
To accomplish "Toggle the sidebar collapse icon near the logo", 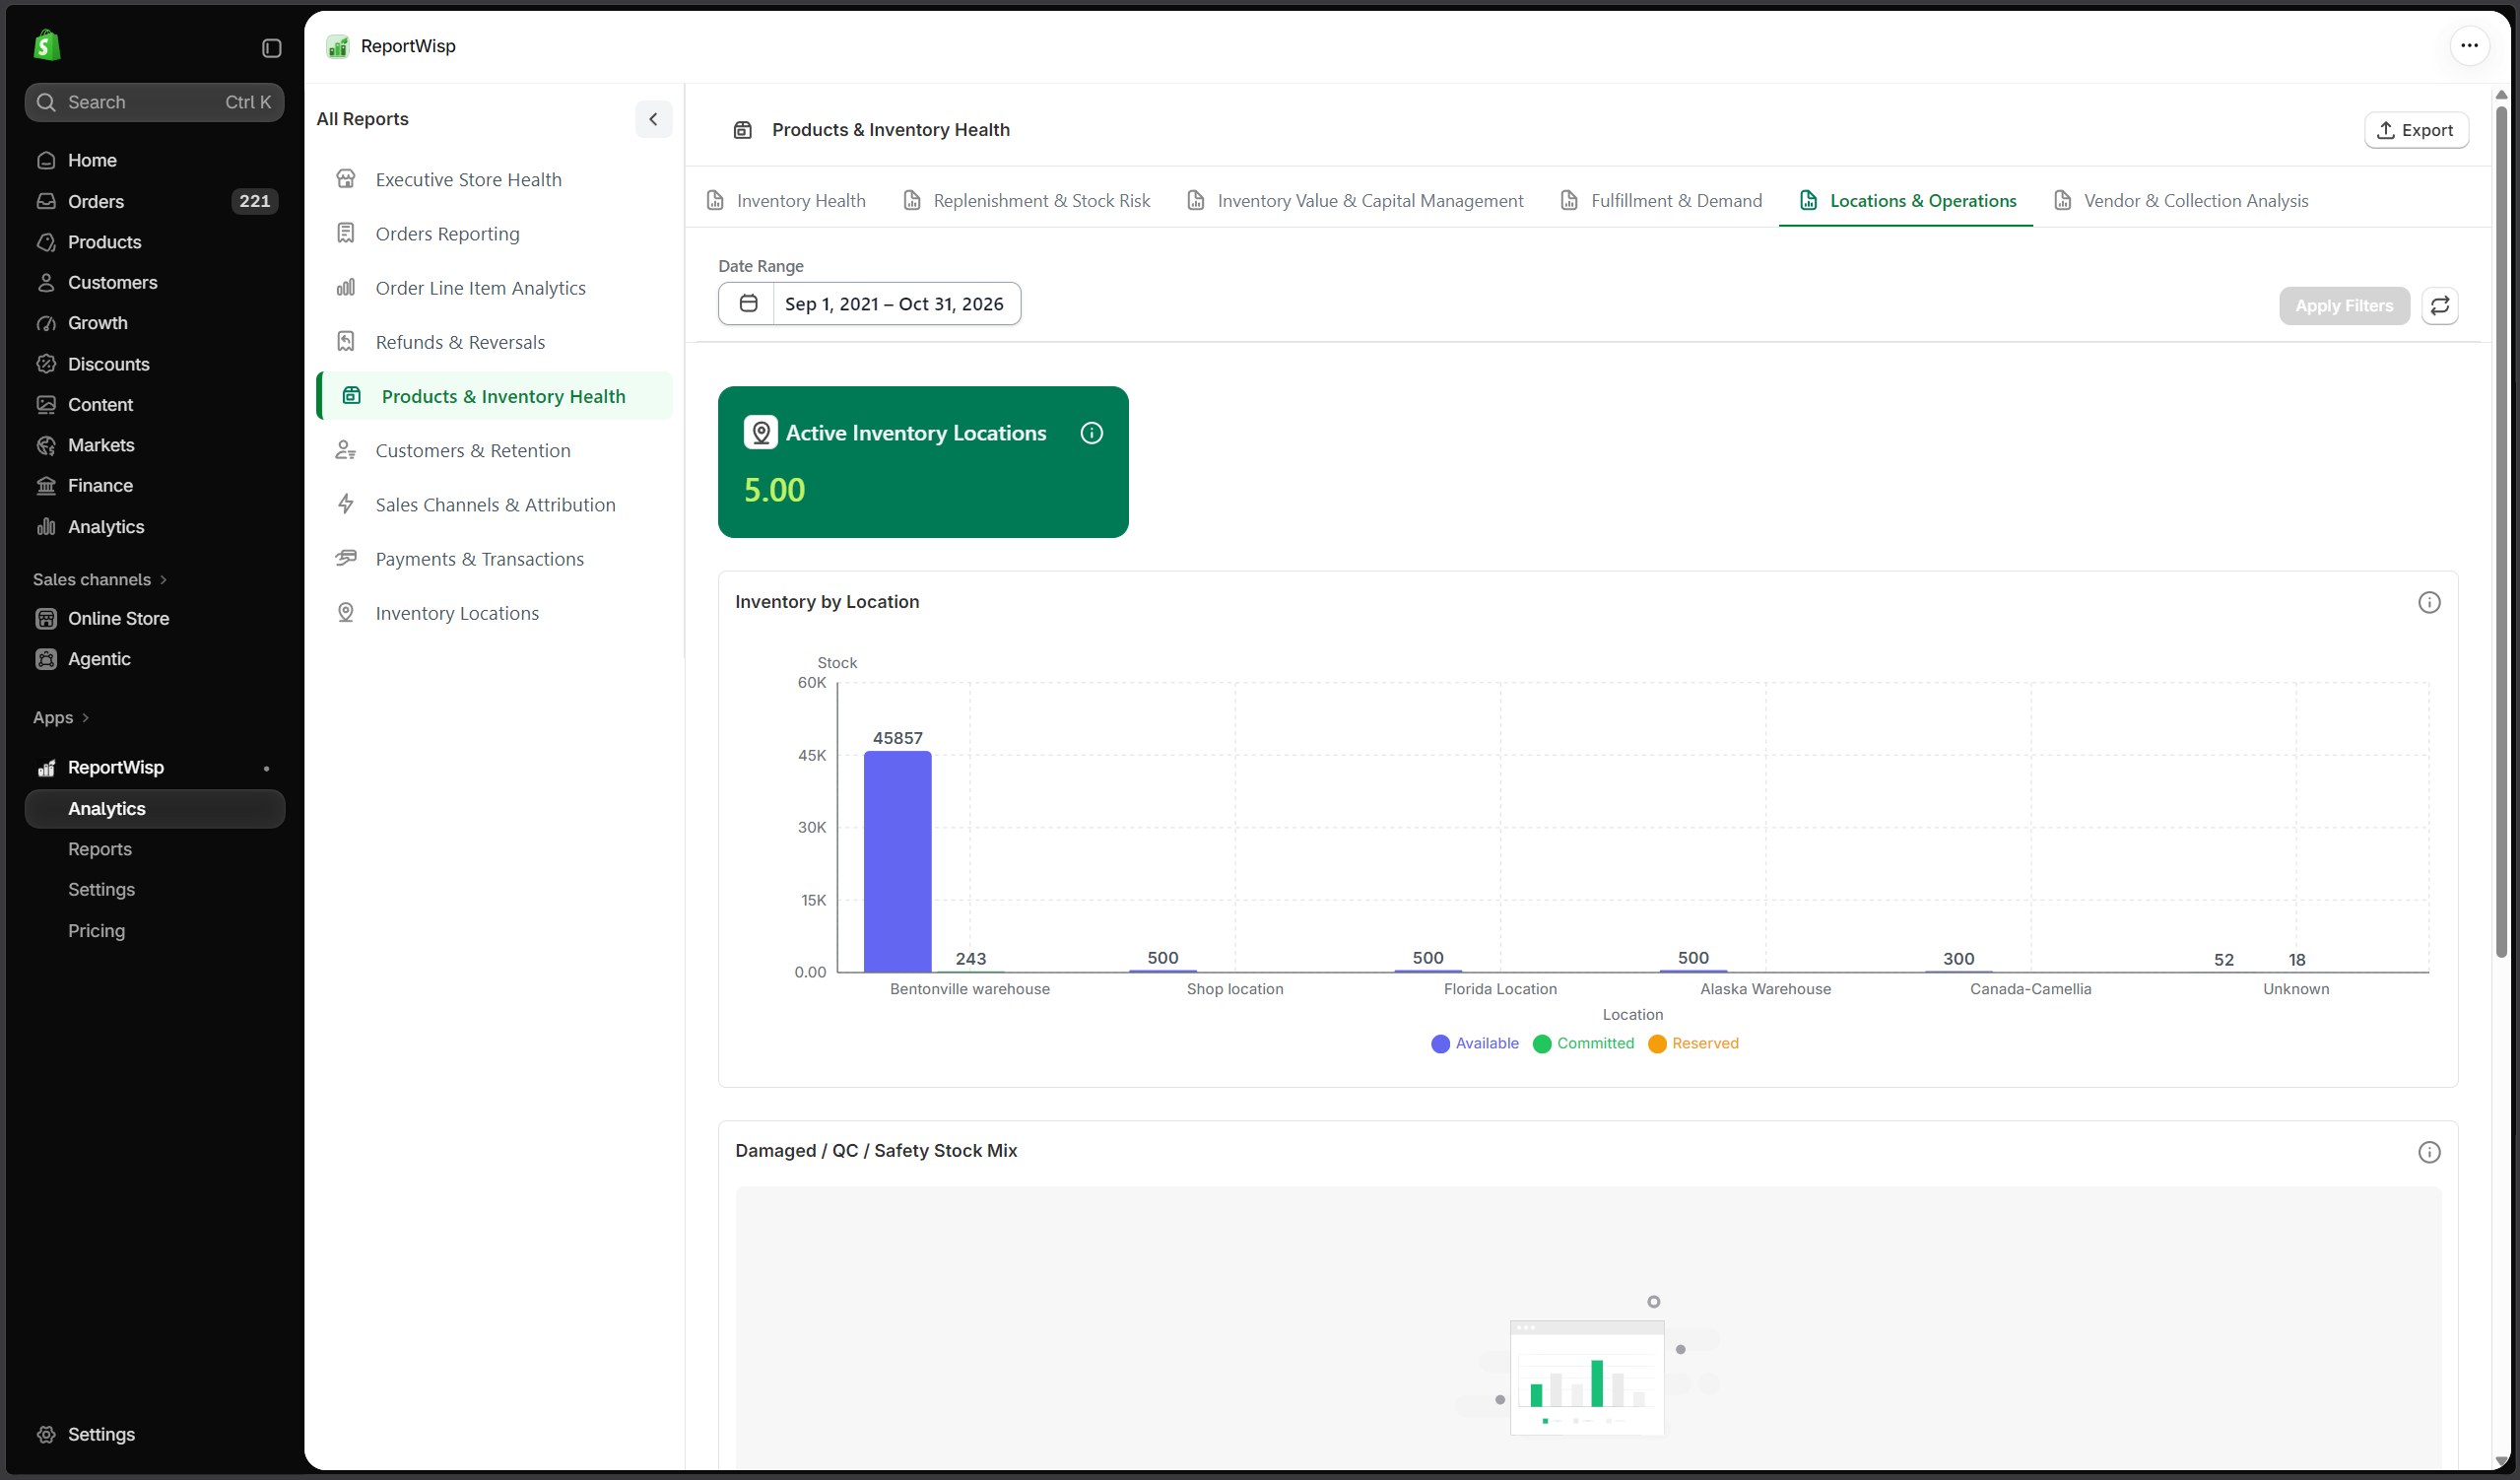I will point(271,48).
